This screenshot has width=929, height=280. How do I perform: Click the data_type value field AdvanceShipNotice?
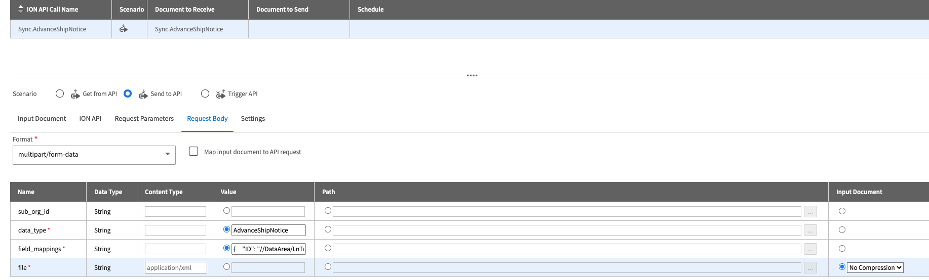click(x=268, y=230)
